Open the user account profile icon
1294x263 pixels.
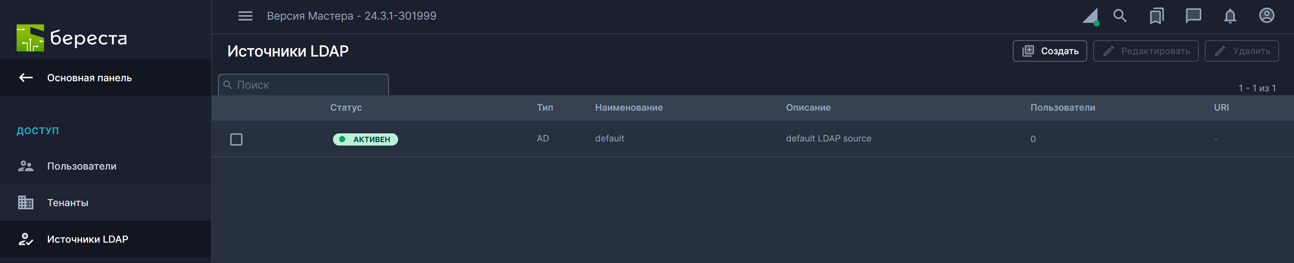1267,16
